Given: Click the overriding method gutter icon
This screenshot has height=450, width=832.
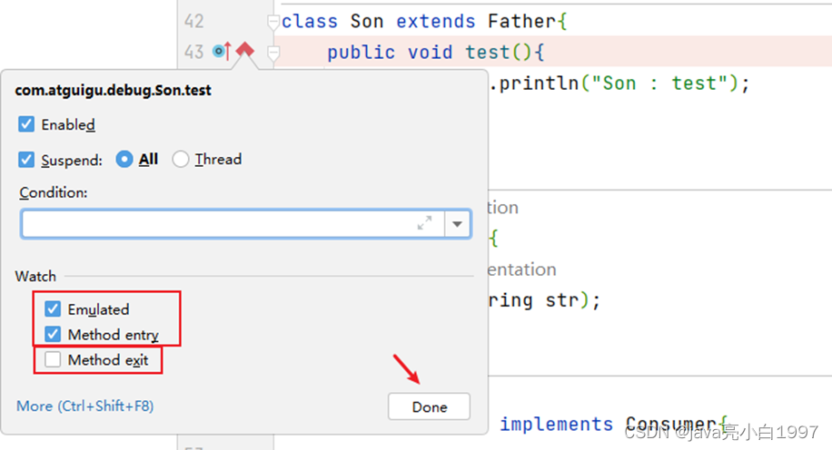Looking at the screenshot, I should tap(223, 51).
